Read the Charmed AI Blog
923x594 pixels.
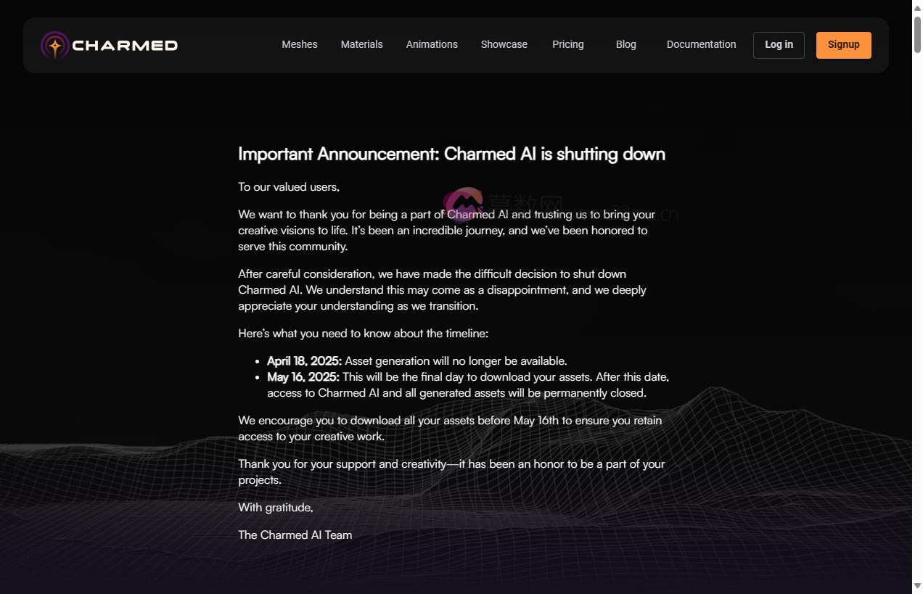[x=625, y=44]
